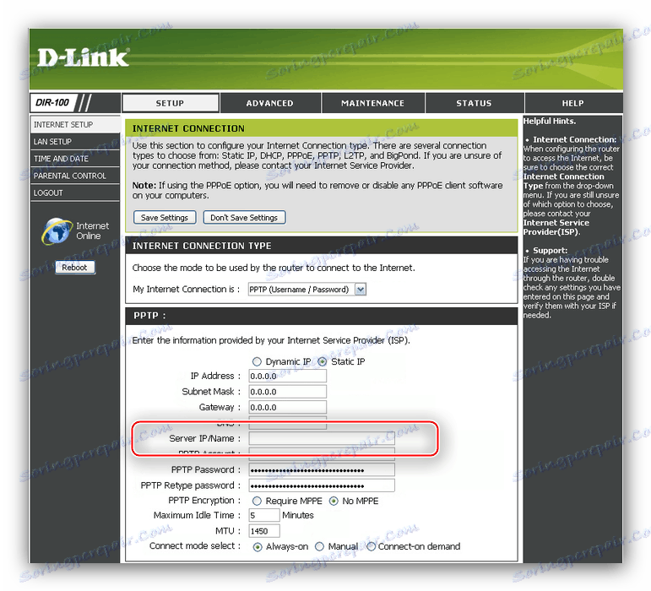Open LAN SETUP in the sidebar
The width and height of the screenshot is (651, 591).
75,142
